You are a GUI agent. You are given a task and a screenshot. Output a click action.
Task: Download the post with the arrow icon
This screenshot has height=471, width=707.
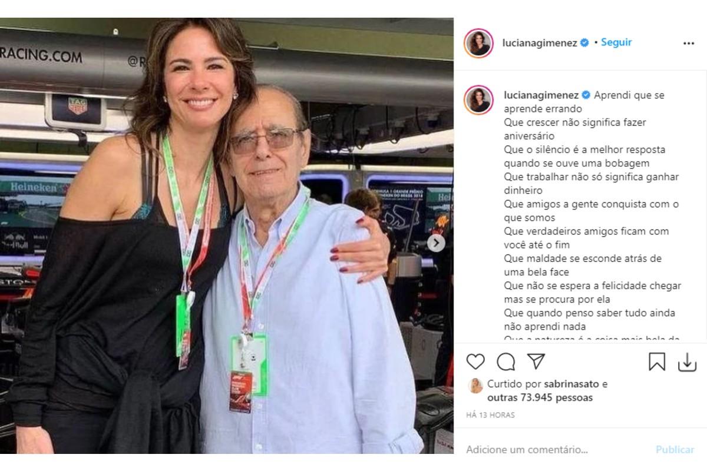pyautogui.click(x=687, y=362)
